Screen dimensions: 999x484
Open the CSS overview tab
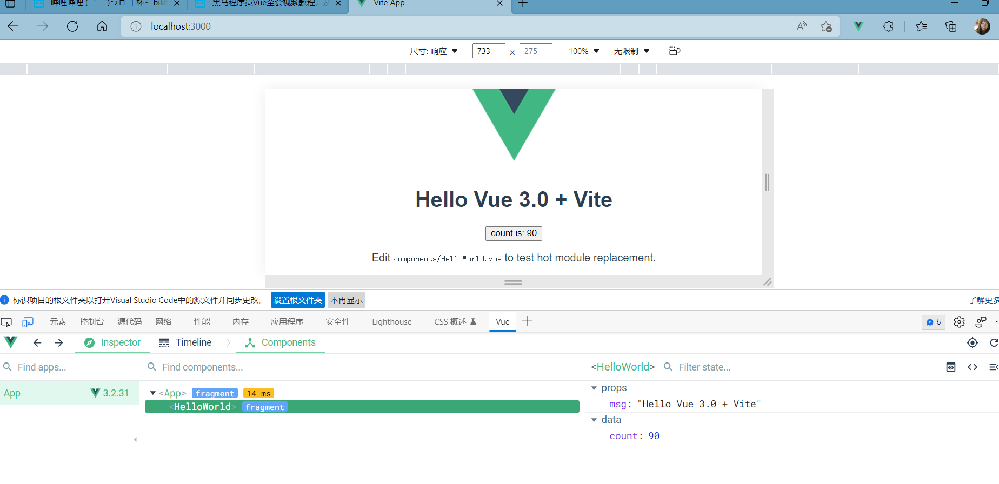coord(455,322)
